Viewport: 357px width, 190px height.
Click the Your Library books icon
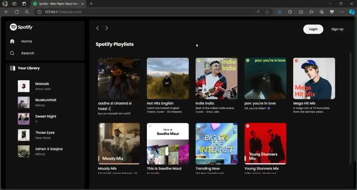point(13,68)
